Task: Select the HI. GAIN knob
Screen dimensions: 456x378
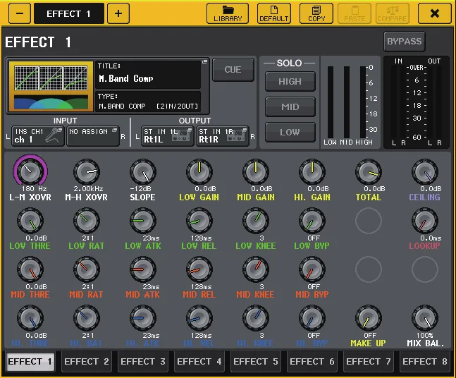Action: pos(312,171)
